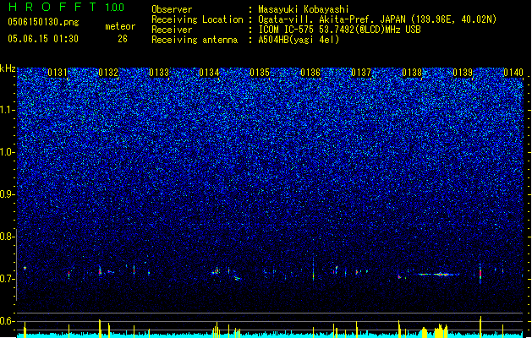This screenshot has height=338, width=532.
Task: Click the 0138 time marker
Action: click(x=412, y=73)
